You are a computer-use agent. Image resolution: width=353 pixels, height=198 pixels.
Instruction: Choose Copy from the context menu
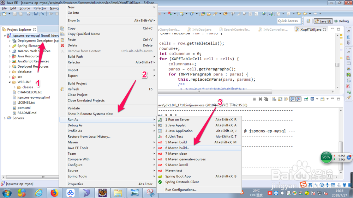click(108, 28)
